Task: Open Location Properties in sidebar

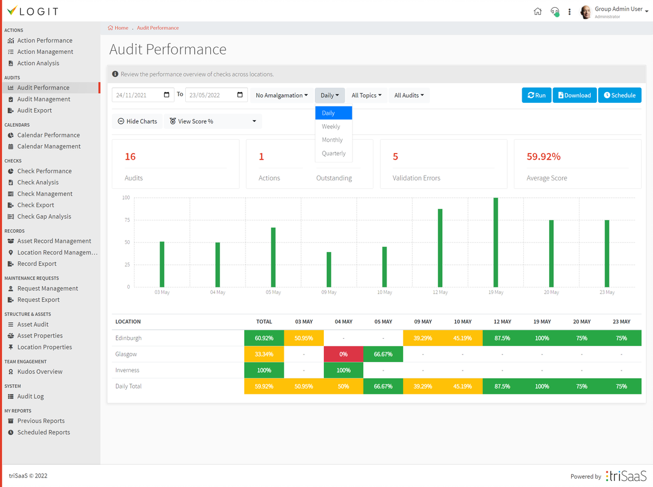Action: [44, 347]
